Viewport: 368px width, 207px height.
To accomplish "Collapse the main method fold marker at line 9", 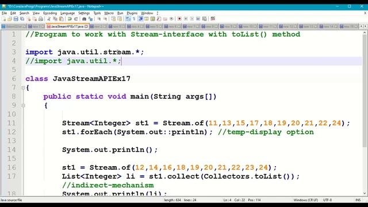I will pyautogui.click(x=23, y=106).
